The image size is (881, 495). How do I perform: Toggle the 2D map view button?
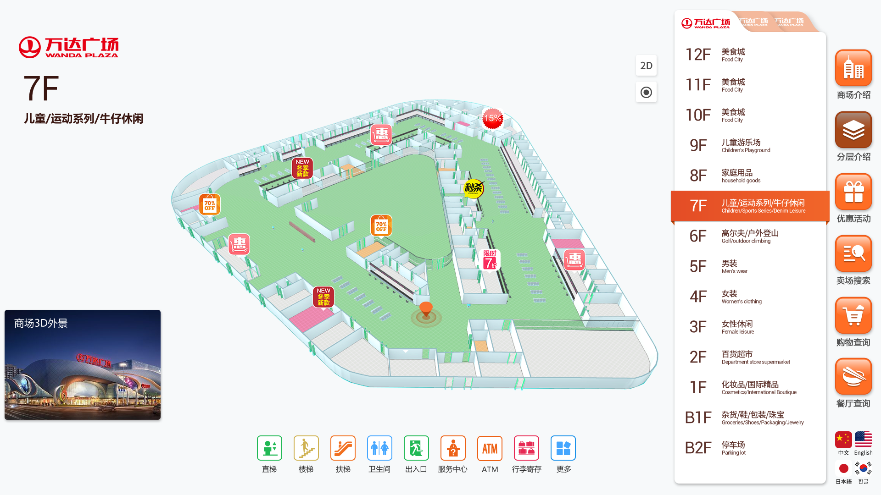click(x=646, y=65)
